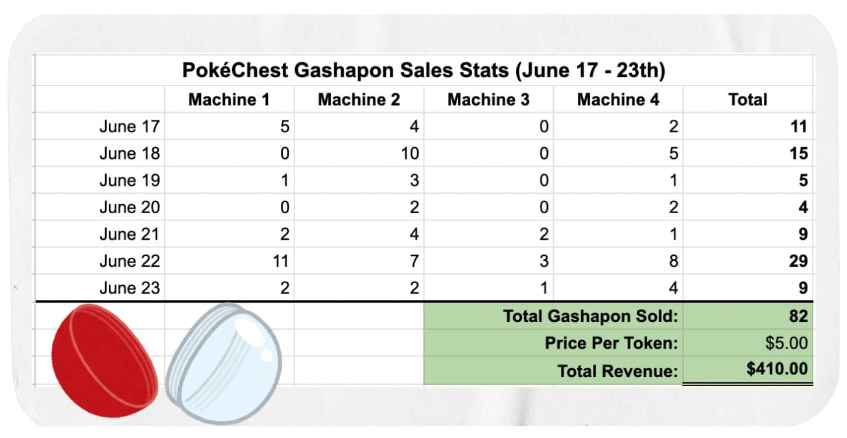Select Machine 2 value 10 on June 18

click(359, 154)
